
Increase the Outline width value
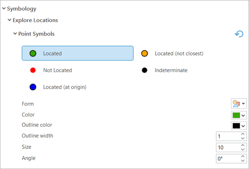[x=243, y=134]
